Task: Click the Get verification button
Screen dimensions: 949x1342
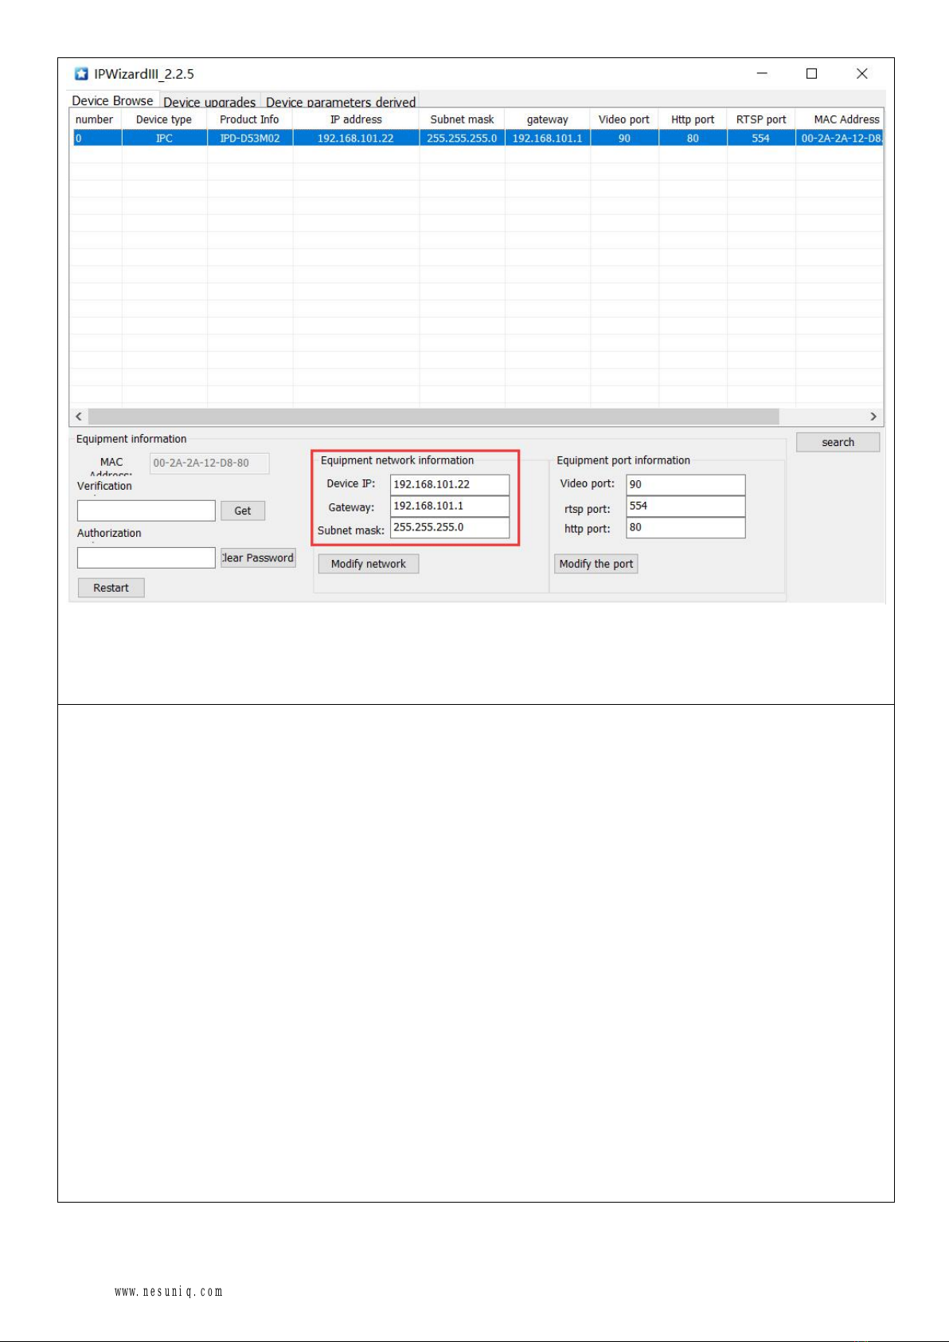Action: (x=243, y=511)
